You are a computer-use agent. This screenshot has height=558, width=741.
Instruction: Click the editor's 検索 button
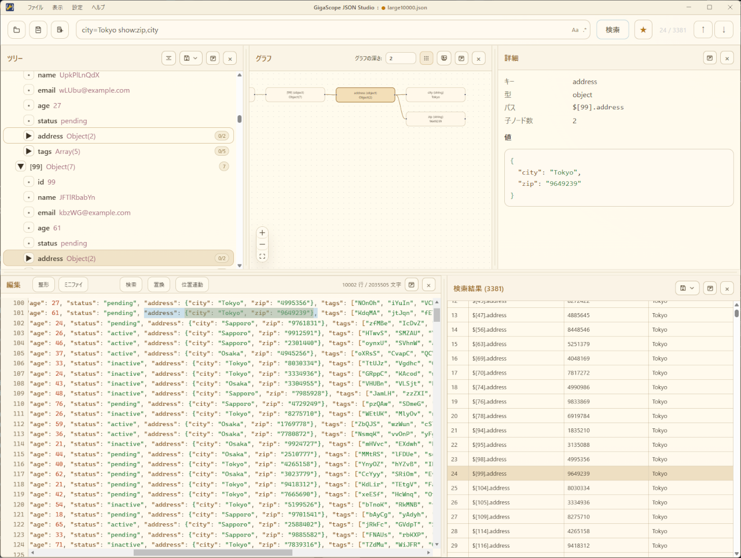point(131,285)
